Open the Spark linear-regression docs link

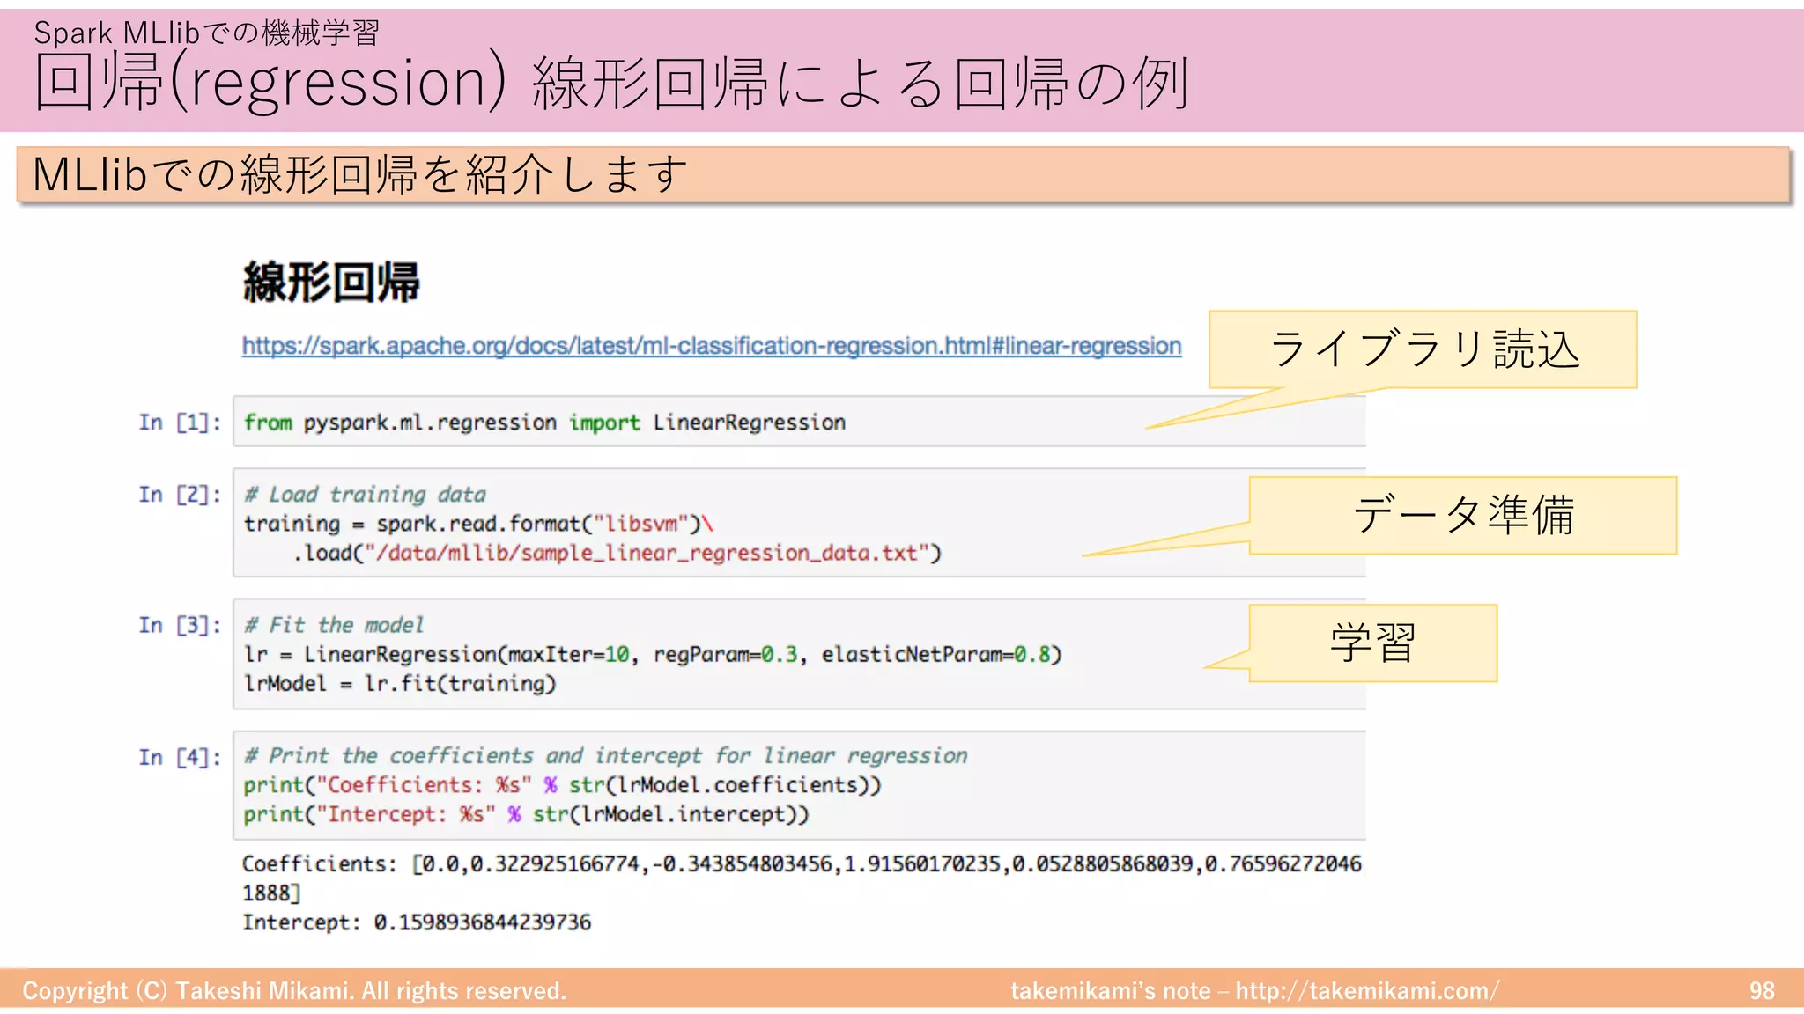[x=712, y=346]
